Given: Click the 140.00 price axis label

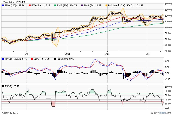Looking at the screenshot, I should [168, 4].
